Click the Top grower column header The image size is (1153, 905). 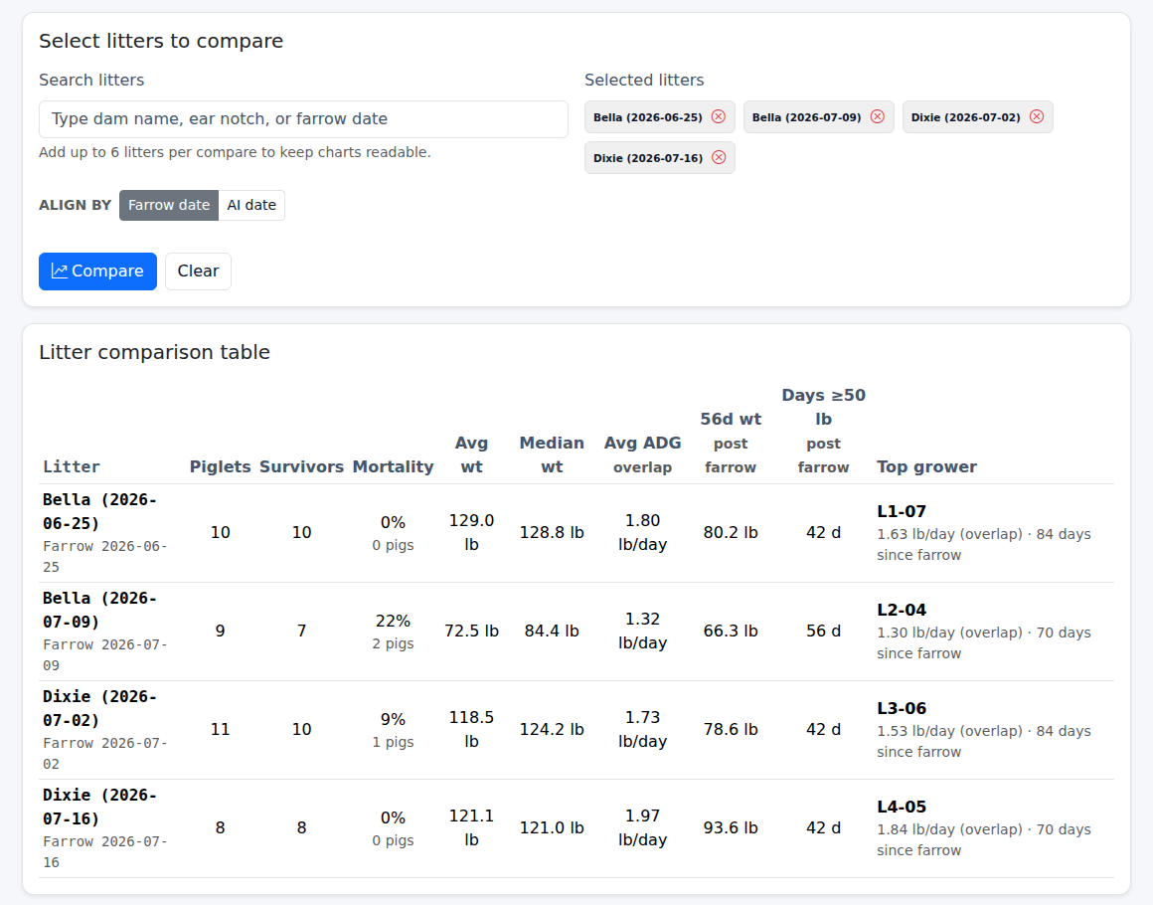click(x=926, y=466)
